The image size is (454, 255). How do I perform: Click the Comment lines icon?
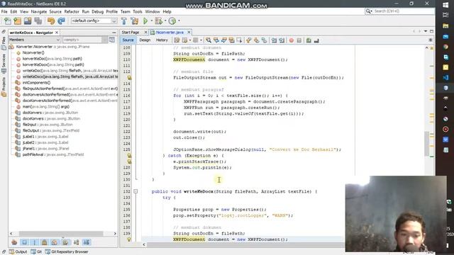(309, 40)
